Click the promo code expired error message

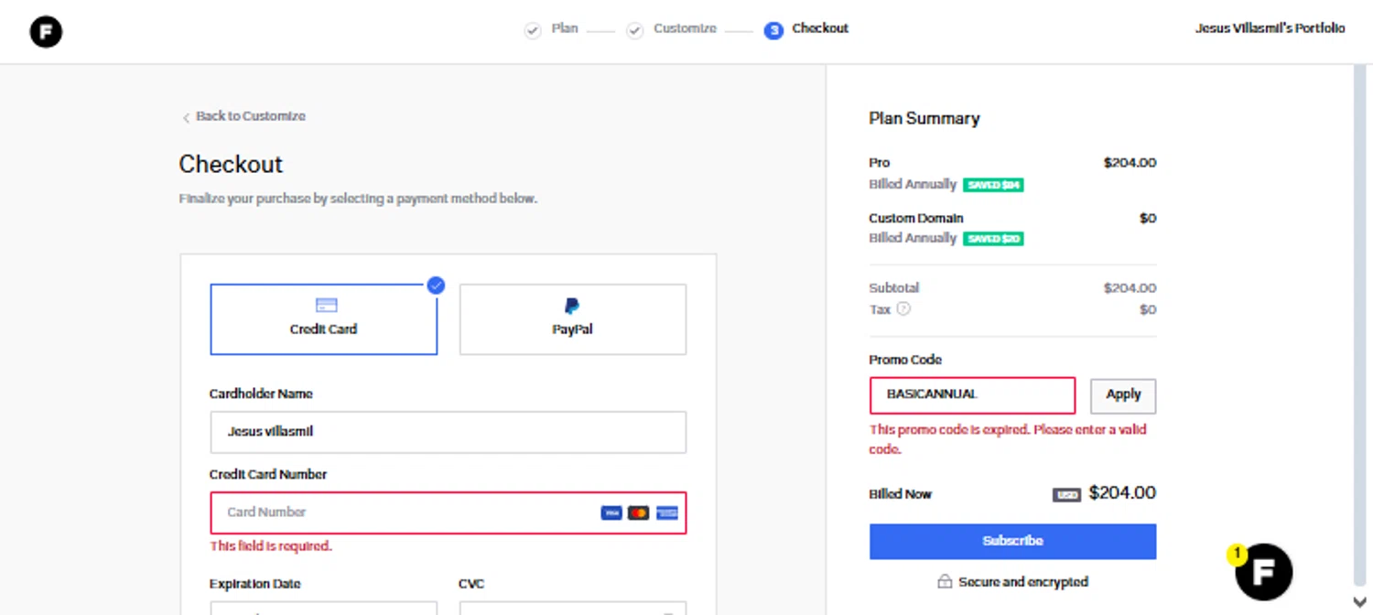point(1008,439)
